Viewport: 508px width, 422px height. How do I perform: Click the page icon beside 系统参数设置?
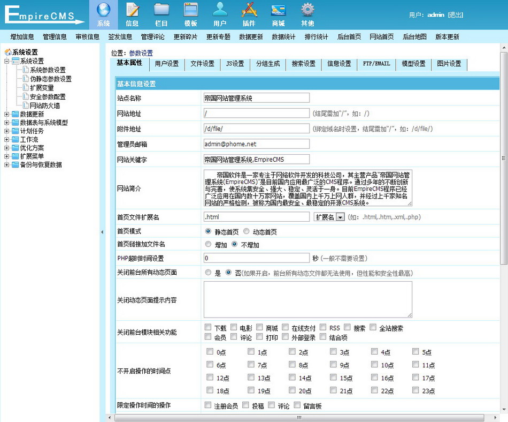26,70
